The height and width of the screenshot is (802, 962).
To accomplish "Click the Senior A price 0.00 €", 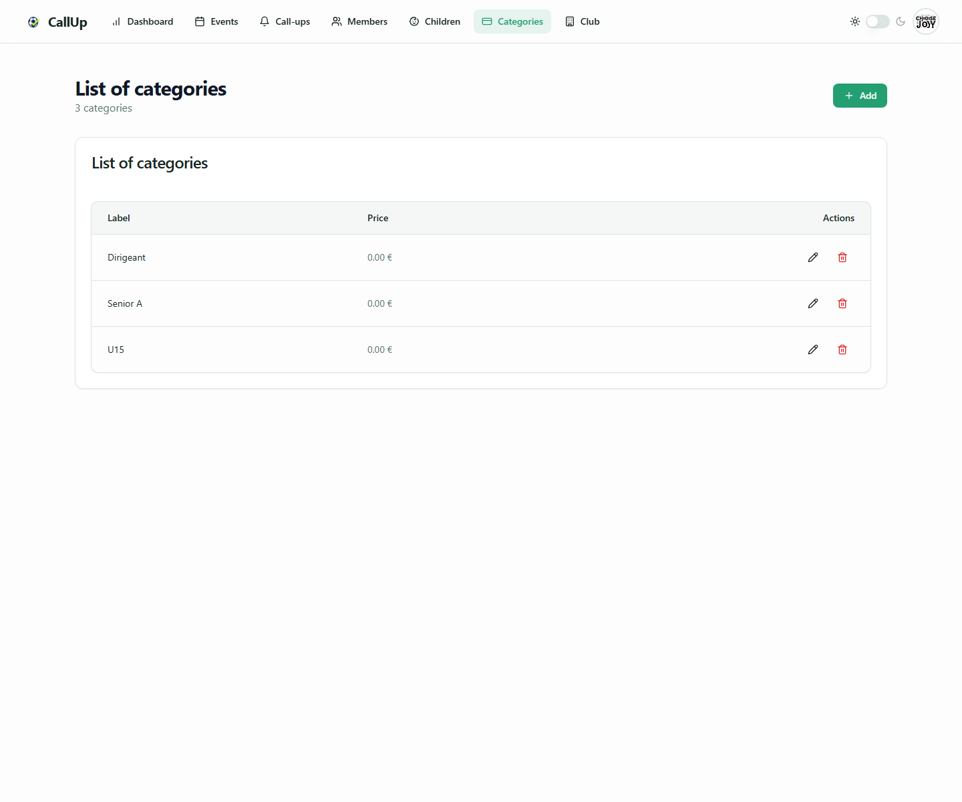I will 379,303.
